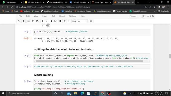Screen dimensions: 171x96
Task: Insert a cell below with plus icon
Action: [24, 21]
